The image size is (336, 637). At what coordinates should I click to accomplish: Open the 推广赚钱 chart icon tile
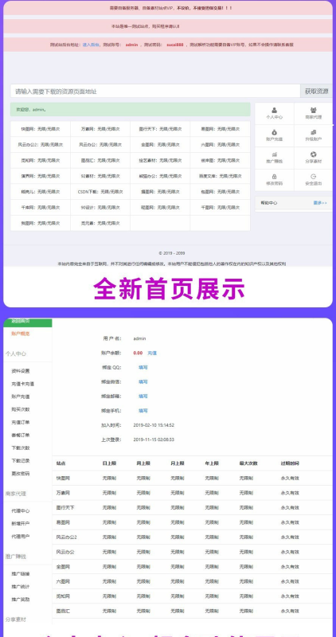274,158
